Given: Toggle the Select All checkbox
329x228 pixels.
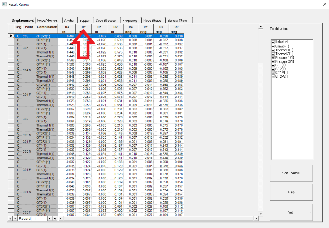Looking at the screenshot, I should (x=273, y=42).
